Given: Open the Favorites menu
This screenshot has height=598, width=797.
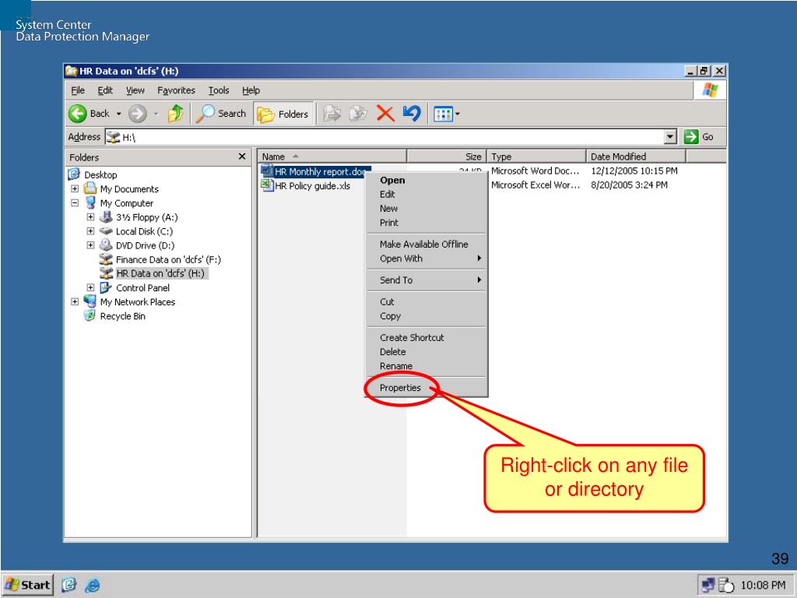Looking at the screenshot, I should pyautogui.click(x=177, y=90).
